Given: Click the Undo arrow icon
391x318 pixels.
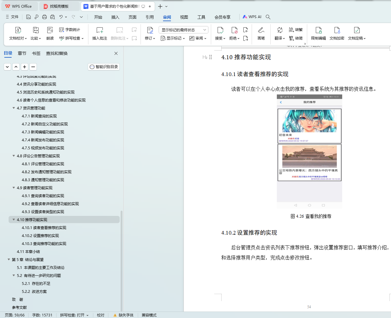Looking at the screenshot, I should (61, 17).
